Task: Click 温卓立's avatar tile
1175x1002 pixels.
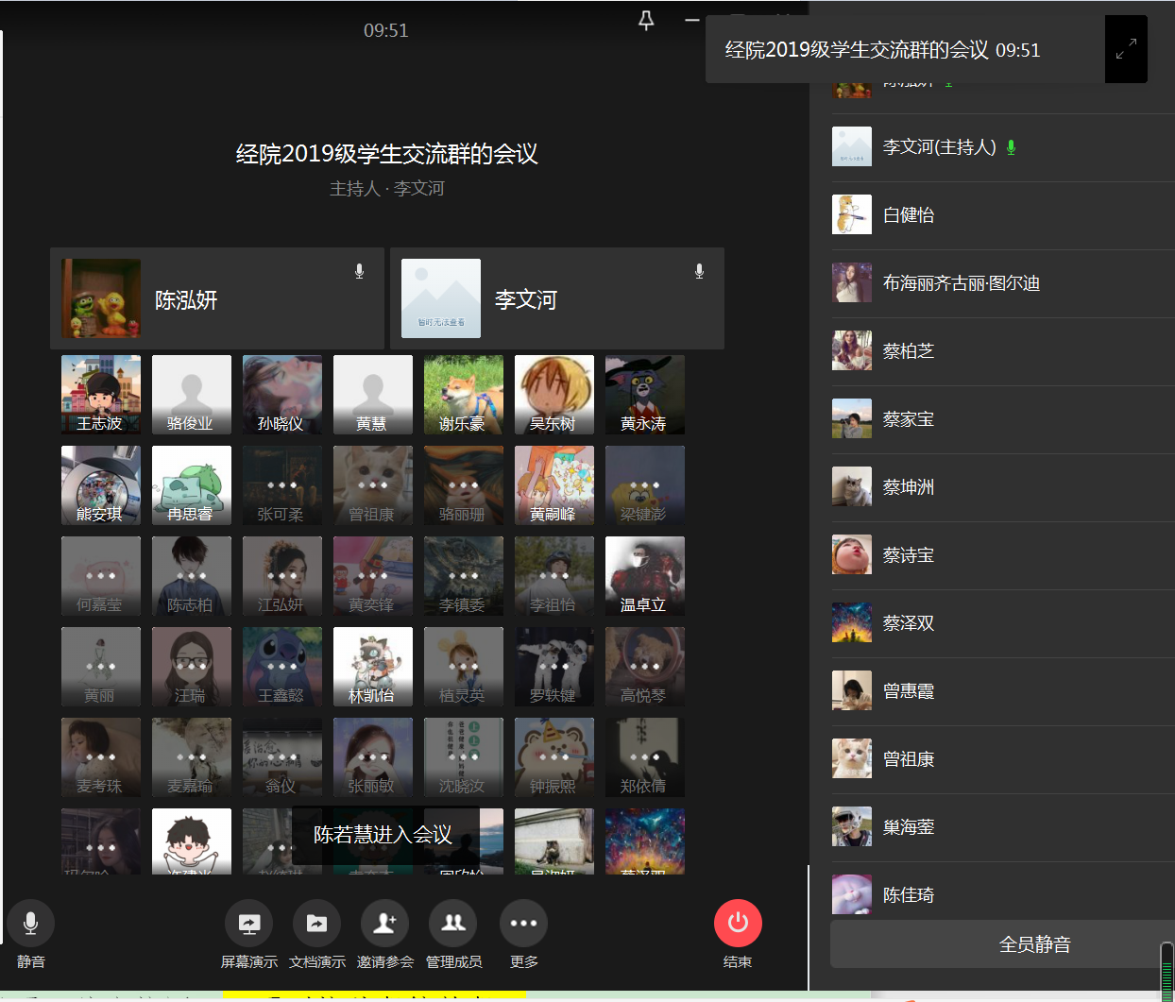Action: click(x=645, y=576)
